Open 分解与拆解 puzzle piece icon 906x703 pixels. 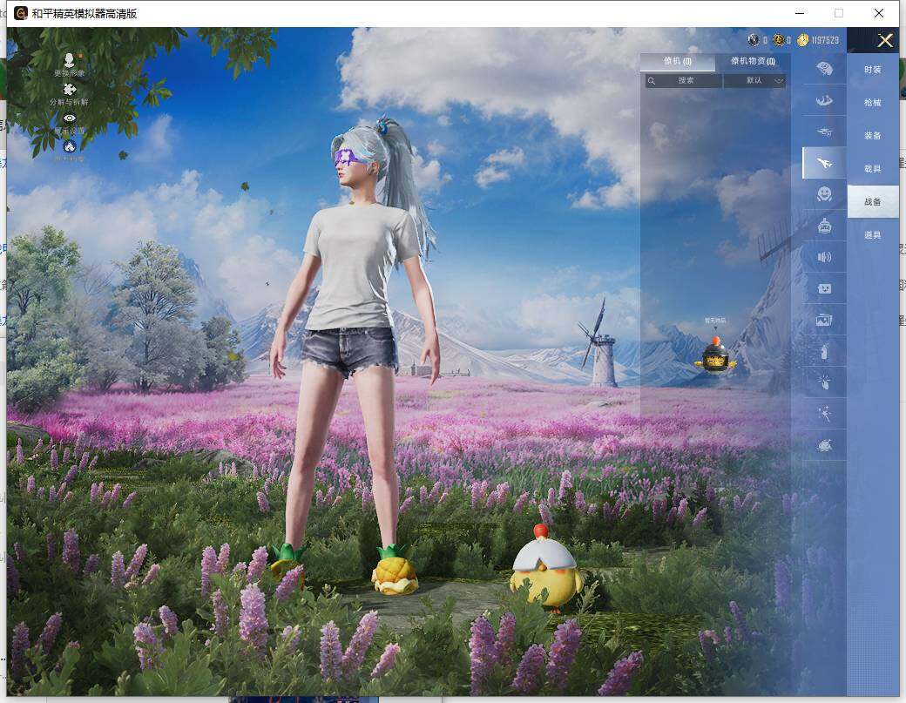point(70,90)
